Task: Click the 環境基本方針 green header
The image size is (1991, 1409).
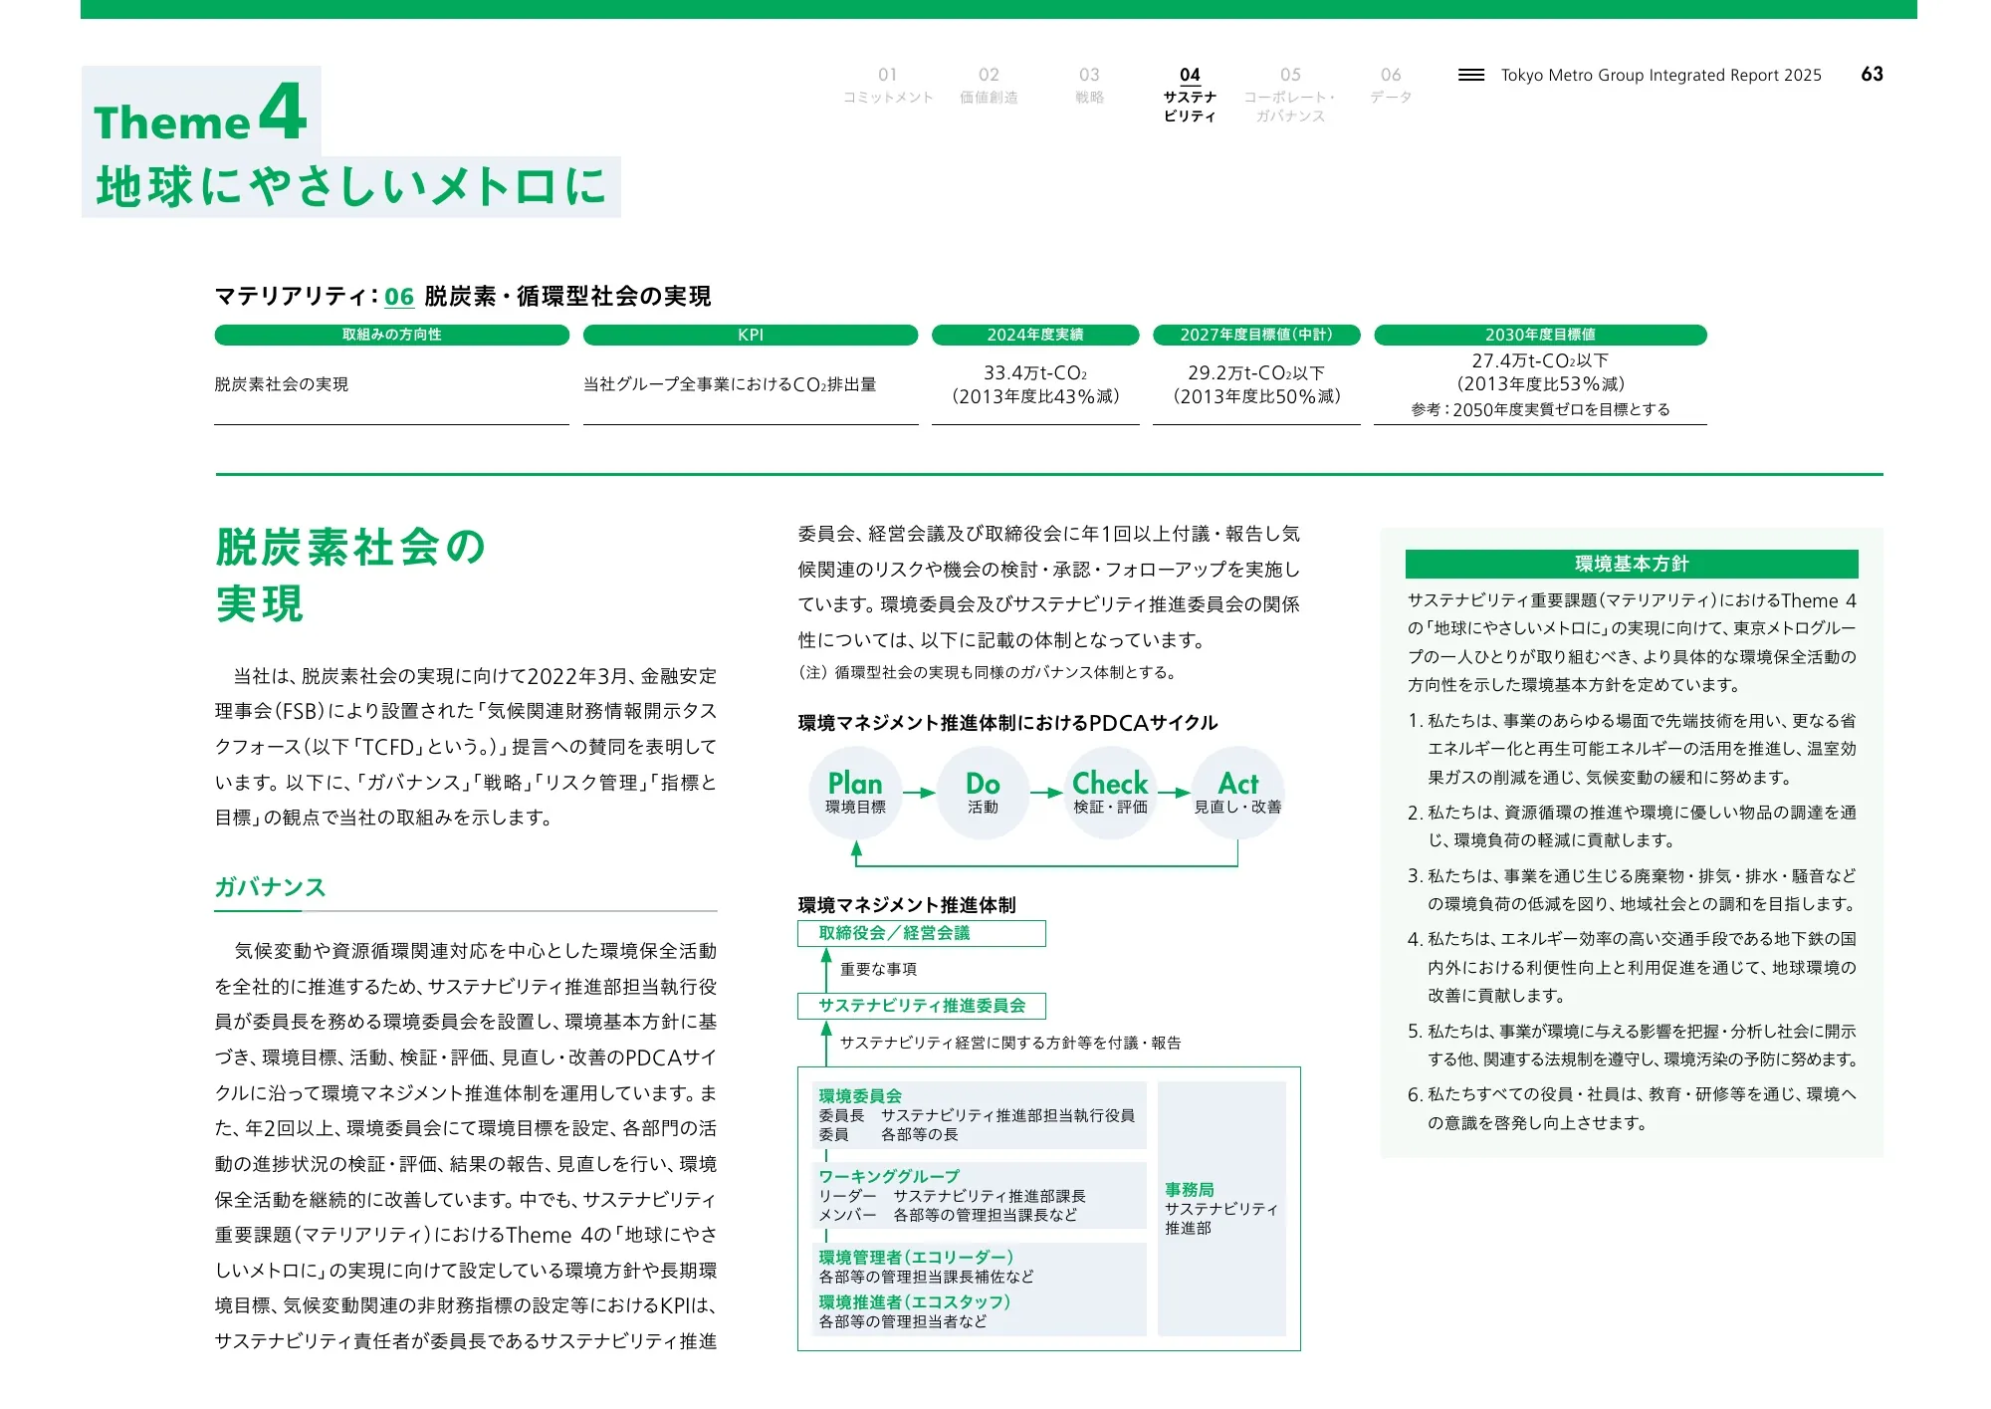Action: (x=1632, y=564)
